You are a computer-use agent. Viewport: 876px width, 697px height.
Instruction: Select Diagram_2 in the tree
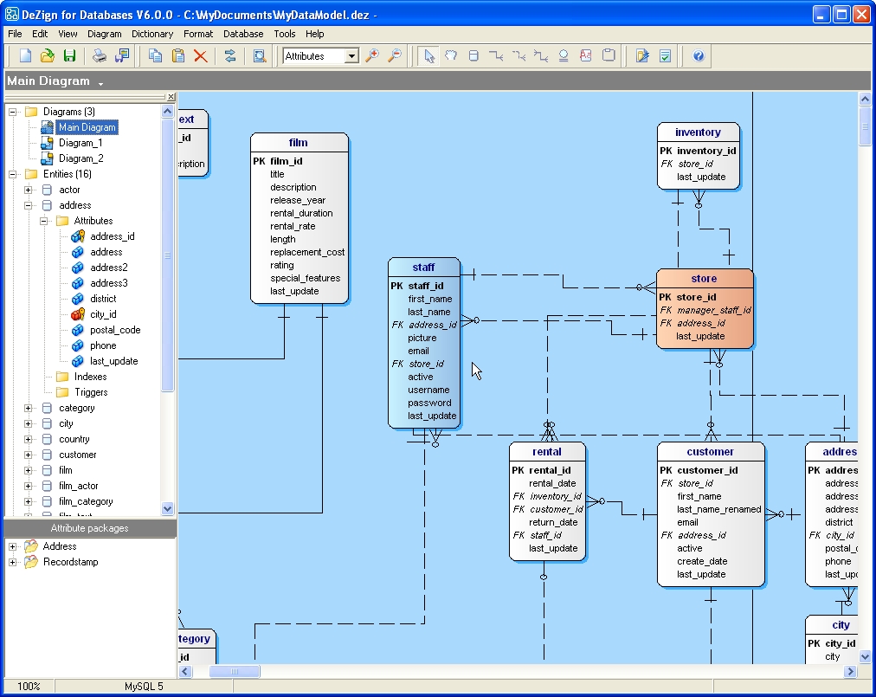pos(81,158)
